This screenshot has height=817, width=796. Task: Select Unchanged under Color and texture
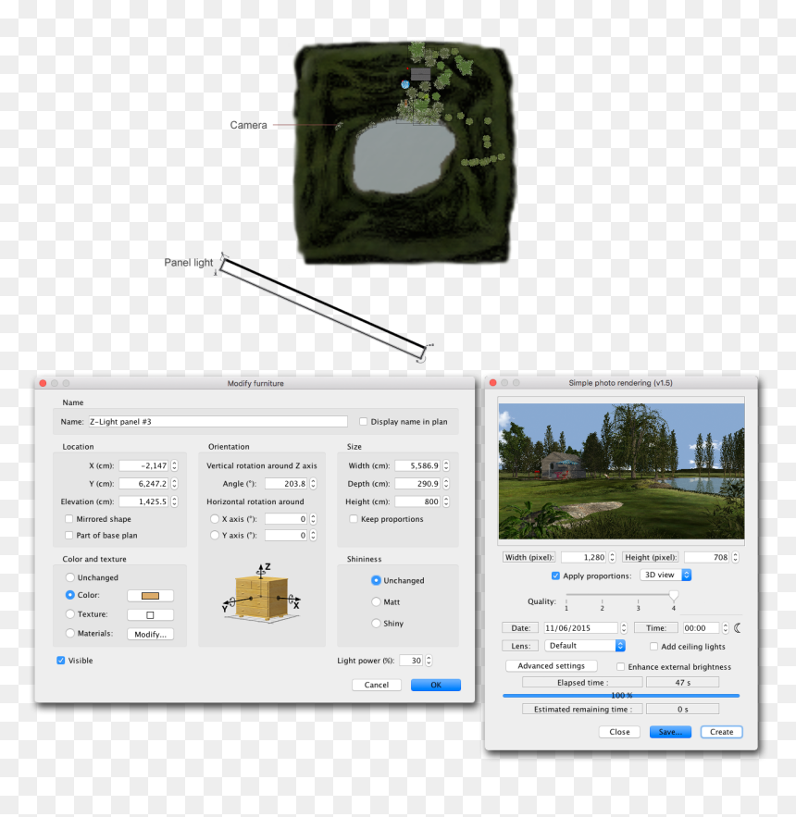[x=69, y=577]
